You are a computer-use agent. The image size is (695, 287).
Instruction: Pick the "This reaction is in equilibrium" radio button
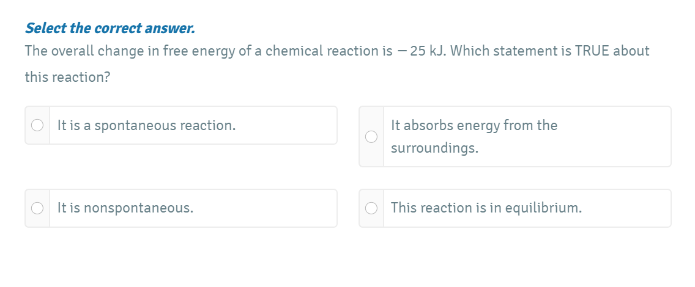click(371, 208)
